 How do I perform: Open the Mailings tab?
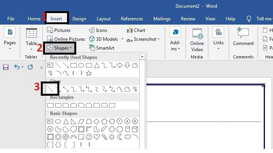[162, 19]
